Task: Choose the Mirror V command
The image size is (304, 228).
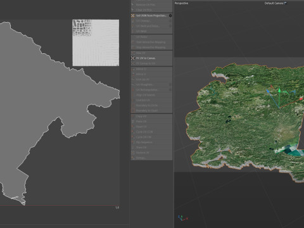Action: point(151,74)
